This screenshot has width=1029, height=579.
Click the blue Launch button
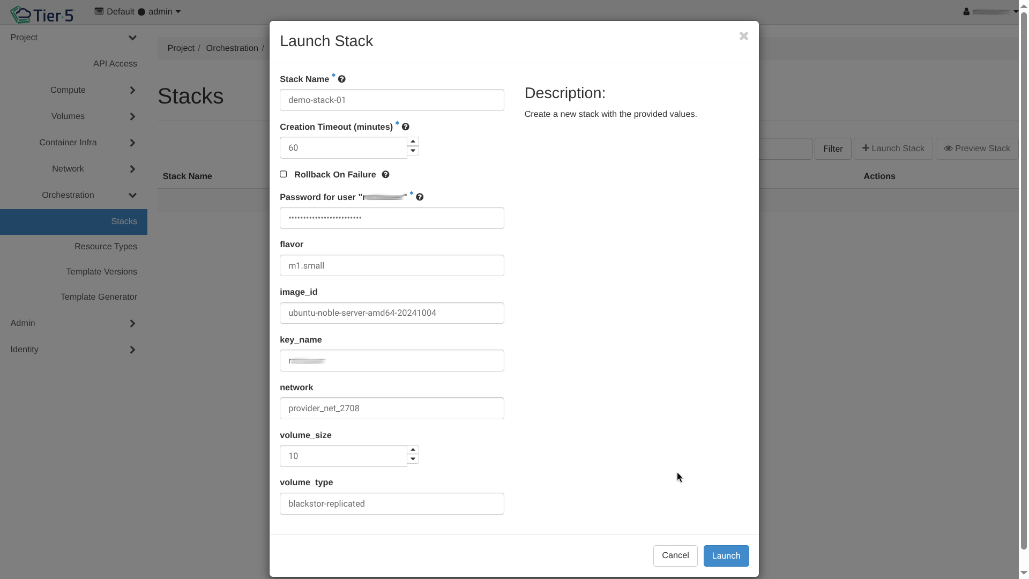click(726, 556)
